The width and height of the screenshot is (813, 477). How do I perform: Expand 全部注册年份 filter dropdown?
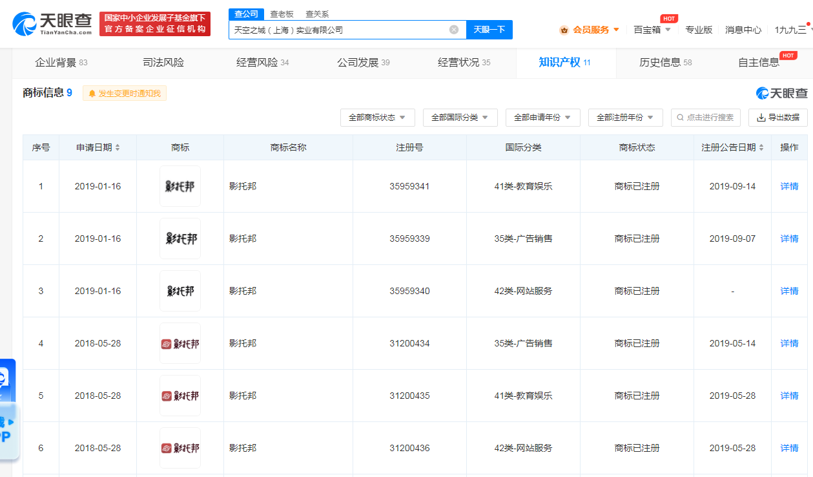pyautogui.click(x=626, y=118)
